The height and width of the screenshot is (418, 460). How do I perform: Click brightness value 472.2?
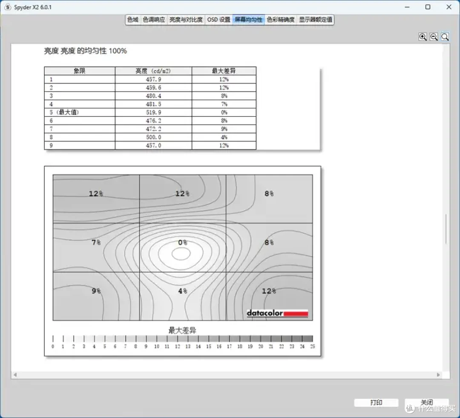(153, 128)
